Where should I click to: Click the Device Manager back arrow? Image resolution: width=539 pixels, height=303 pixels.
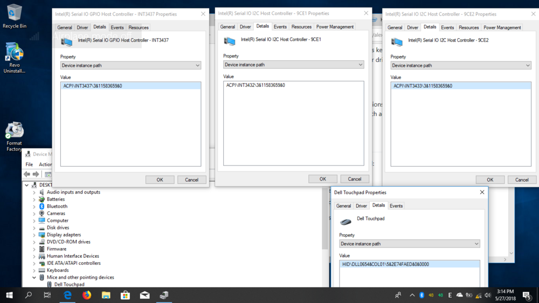click(x=27, y=174)
